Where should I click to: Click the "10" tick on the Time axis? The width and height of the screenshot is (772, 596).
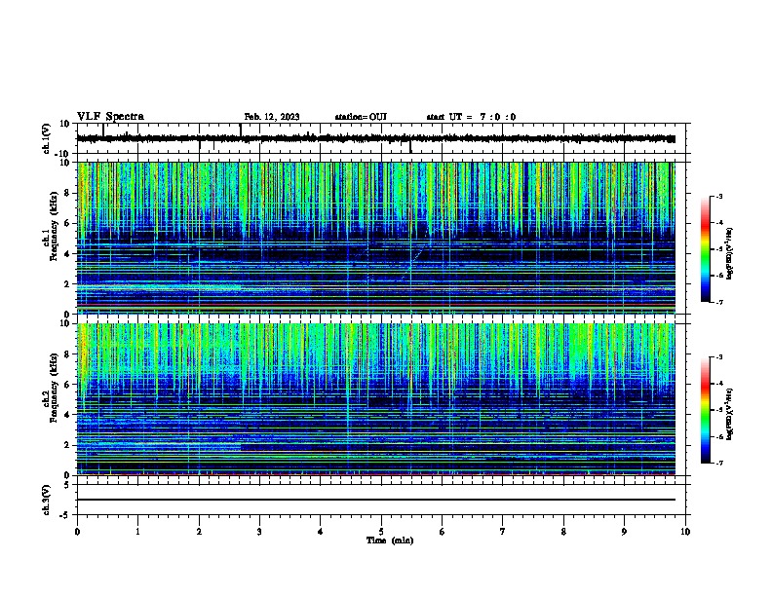click(685, 532)
